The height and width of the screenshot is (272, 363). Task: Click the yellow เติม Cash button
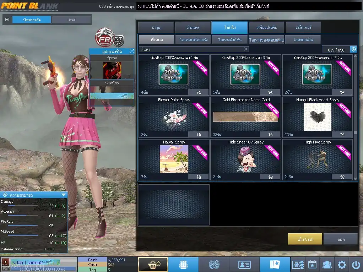(305, 239)
